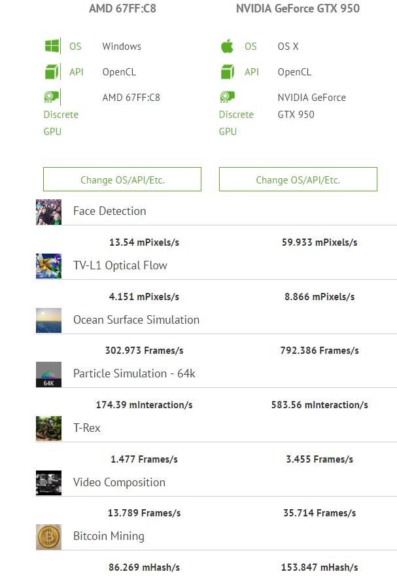This screenshot has width=397, height=576.
Task: Click the Ocean Surface Simulation thumbnail
Action: [x=49, y=320]
